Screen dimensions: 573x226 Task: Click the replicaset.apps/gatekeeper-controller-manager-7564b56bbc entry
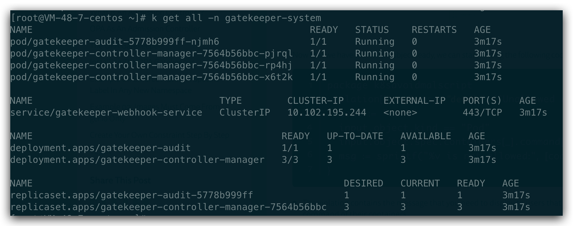tap(168, 207)
